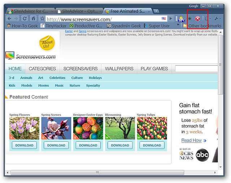Click the Go arrow beside the address bar
This screenshot has height=183, width=231.
pyautogui.click(x=171, y=18)
